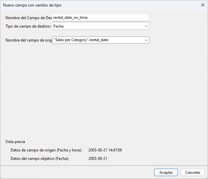Dismiss the dialog with Cancelar
This screenshot has height=179, width=208.
193,173
